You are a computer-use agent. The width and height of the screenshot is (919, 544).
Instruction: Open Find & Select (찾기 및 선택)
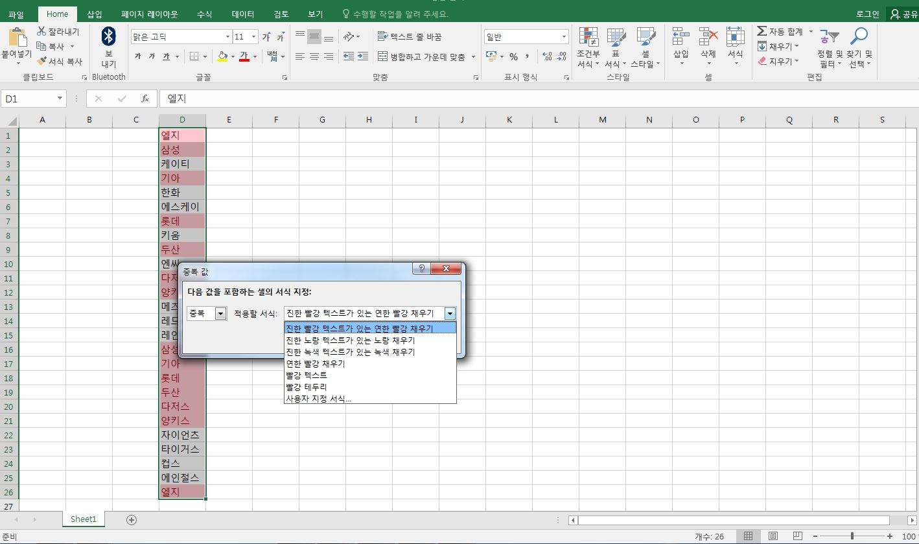[859, 48]
